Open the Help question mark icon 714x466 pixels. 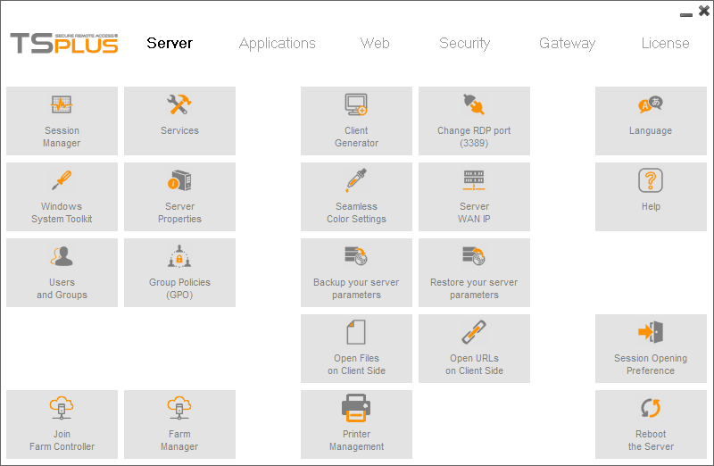click(651, 180)
